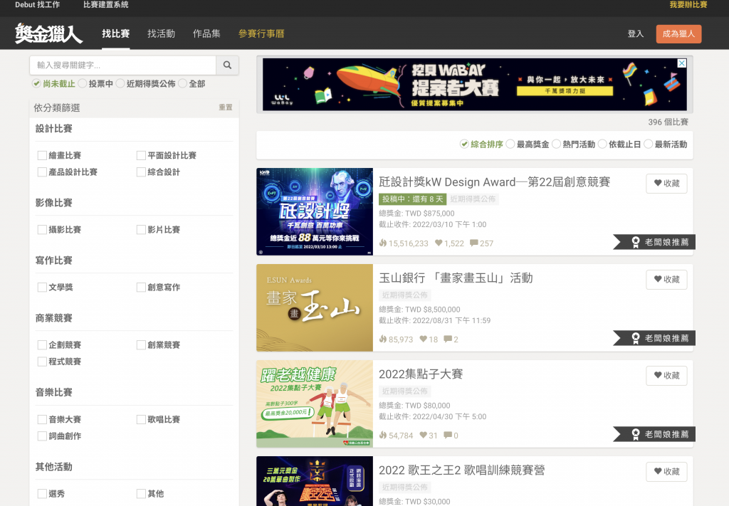Check the 創意寫作 category
This screenshot has width=729, height=506.
(142, 287)
